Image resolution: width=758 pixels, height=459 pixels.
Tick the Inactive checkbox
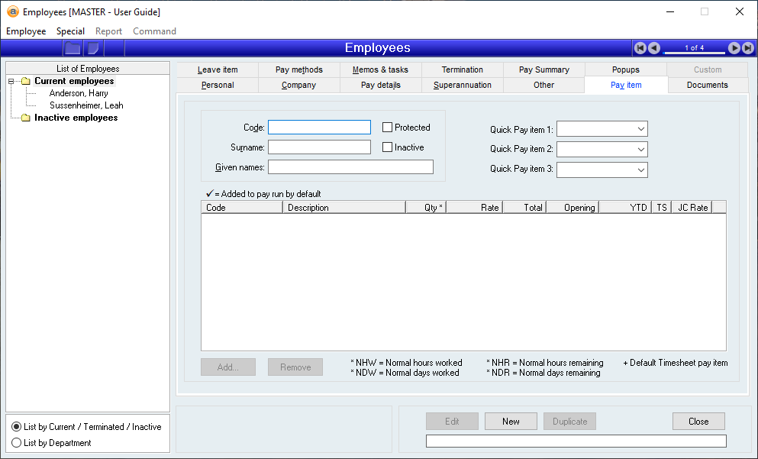click(388, 147)
